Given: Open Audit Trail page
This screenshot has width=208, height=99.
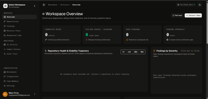Looking at the screenshot, I should coord(20,54).
